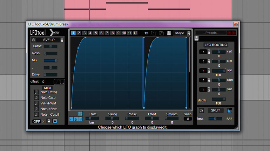Select LFO graph 12
This screenshot has width=270, height=151.
click(135, 33)
